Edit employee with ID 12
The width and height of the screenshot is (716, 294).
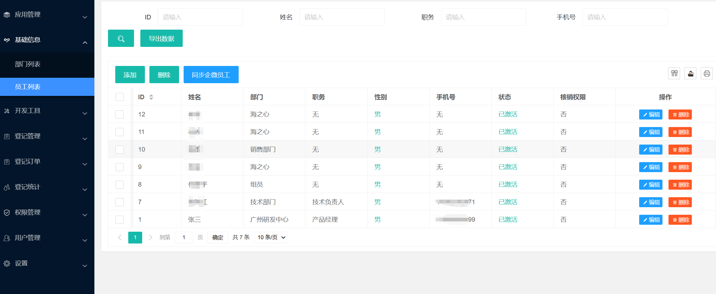pyautogui.click(x=651, y=115)
